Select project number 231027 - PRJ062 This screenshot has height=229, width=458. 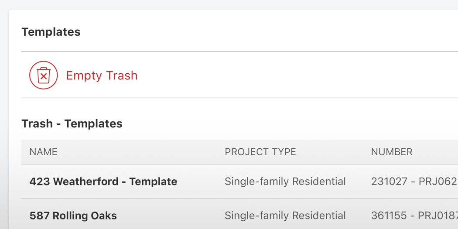click(x=413, y=181)
